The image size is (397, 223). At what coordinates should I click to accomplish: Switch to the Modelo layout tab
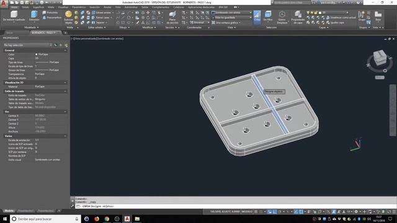(9, 211)
